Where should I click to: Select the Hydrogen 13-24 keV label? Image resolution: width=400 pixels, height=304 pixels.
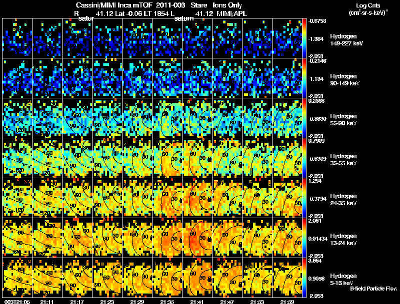tap(343, 240)
